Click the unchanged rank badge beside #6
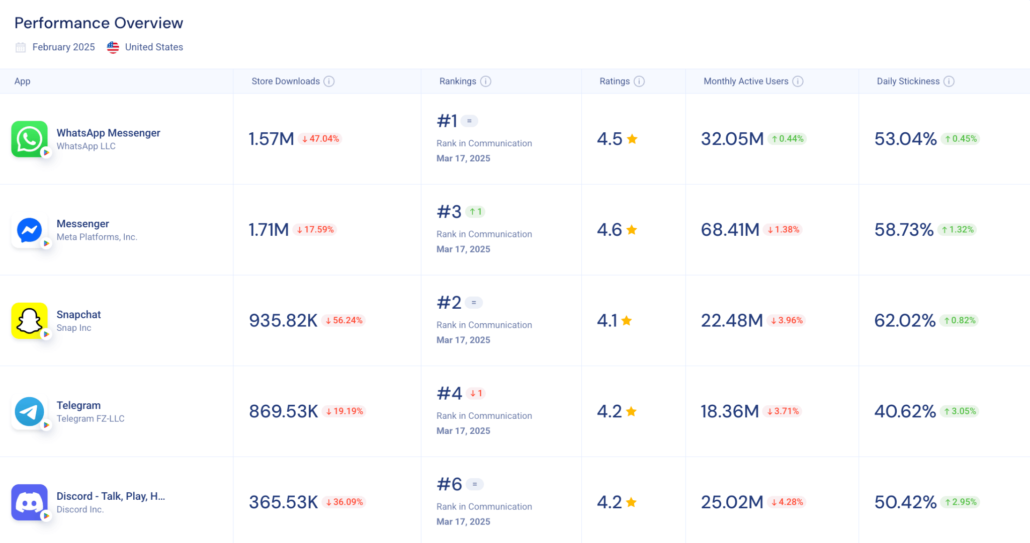The height and width of the screenshot is (543, 1030). tap(475, 484)
